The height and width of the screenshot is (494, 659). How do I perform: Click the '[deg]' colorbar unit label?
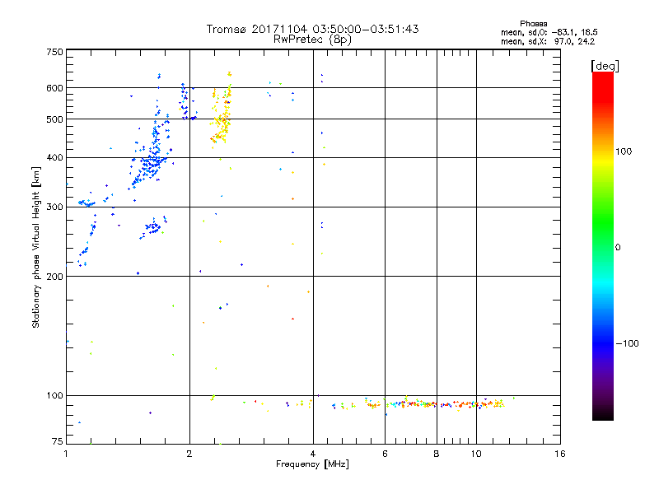point(605,66)
